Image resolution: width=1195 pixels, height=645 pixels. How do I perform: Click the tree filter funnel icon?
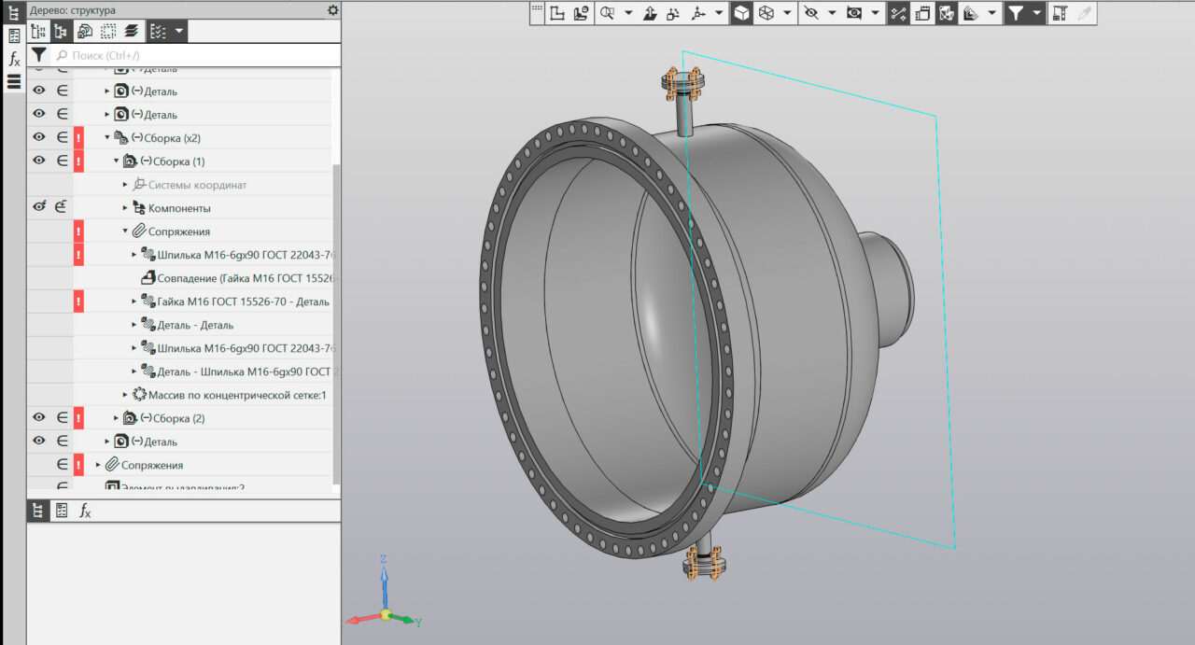[38, 56]
